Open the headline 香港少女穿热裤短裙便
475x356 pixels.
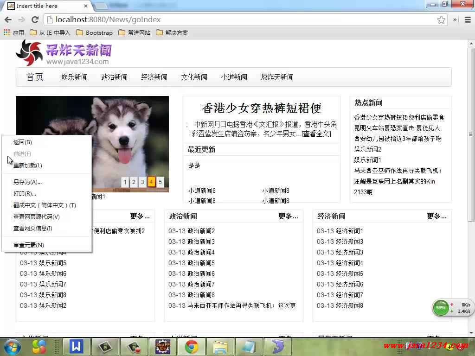(262, 108)
